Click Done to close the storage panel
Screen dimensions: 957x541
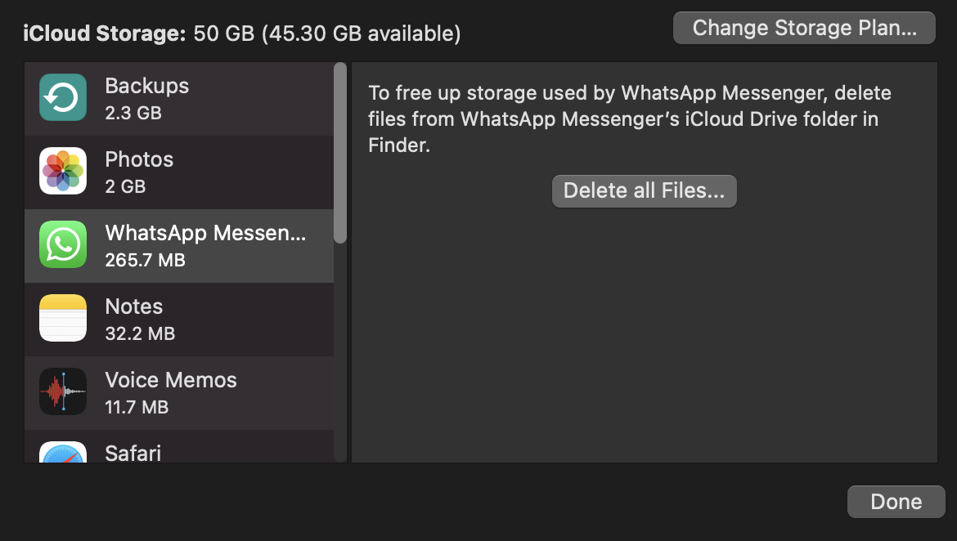pyautogui.click(x=896, y=502)
